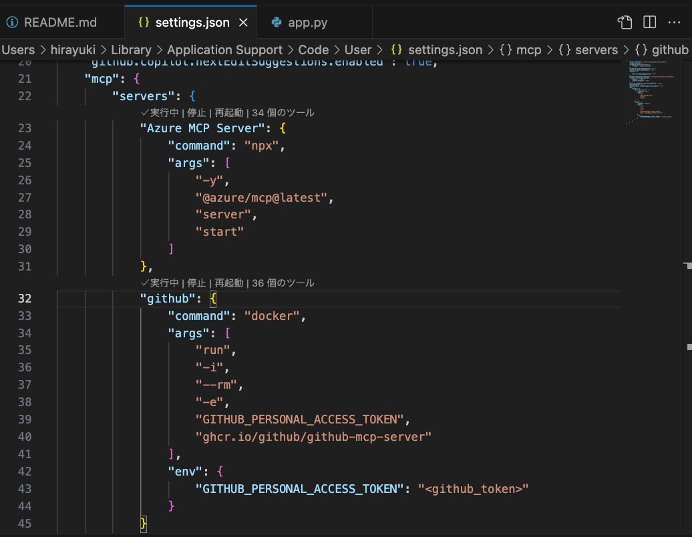Click 停止 above Azure MCP Server
This screenshot has height=537, width=692.
coord(196,112)
